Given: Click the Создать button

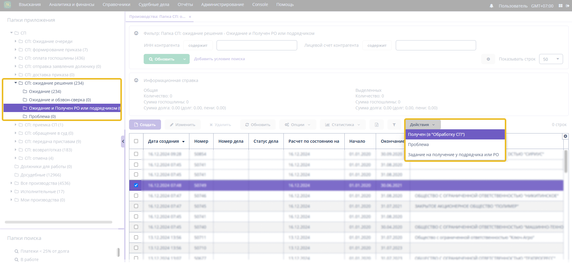Looking at the screenshot, I should click(145, 125).
